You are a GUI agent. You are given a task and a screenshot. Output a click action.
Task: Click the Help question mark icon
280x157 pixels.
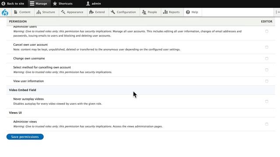(x=188, y=12)
